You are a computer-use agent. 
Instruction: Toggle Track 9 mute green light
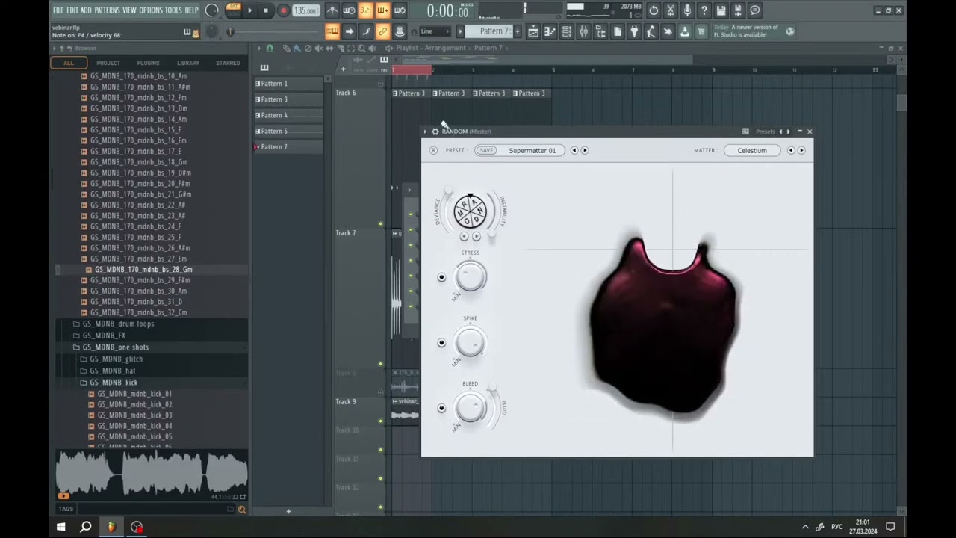380,421
